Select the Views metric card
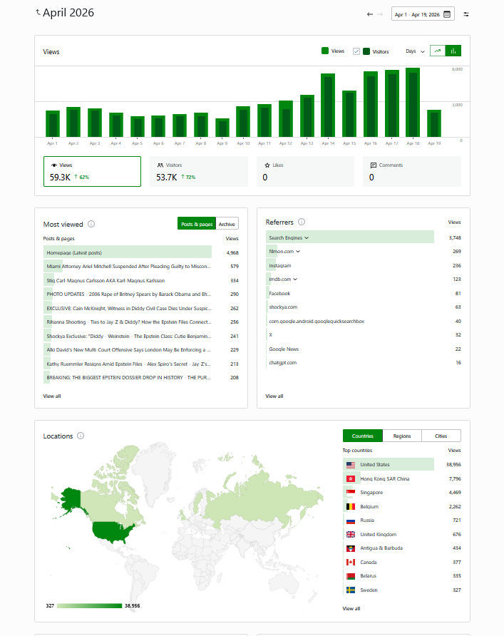 (92, 172)
